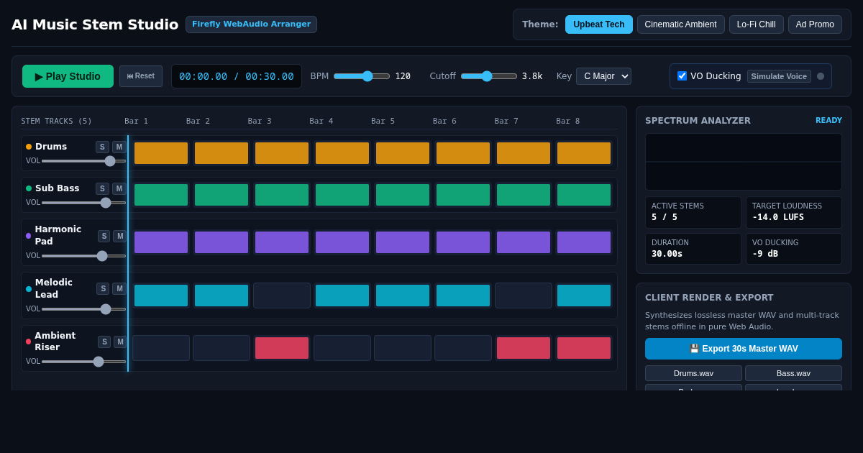
Task: Solo the Drums track
Action: pos(102,147)
